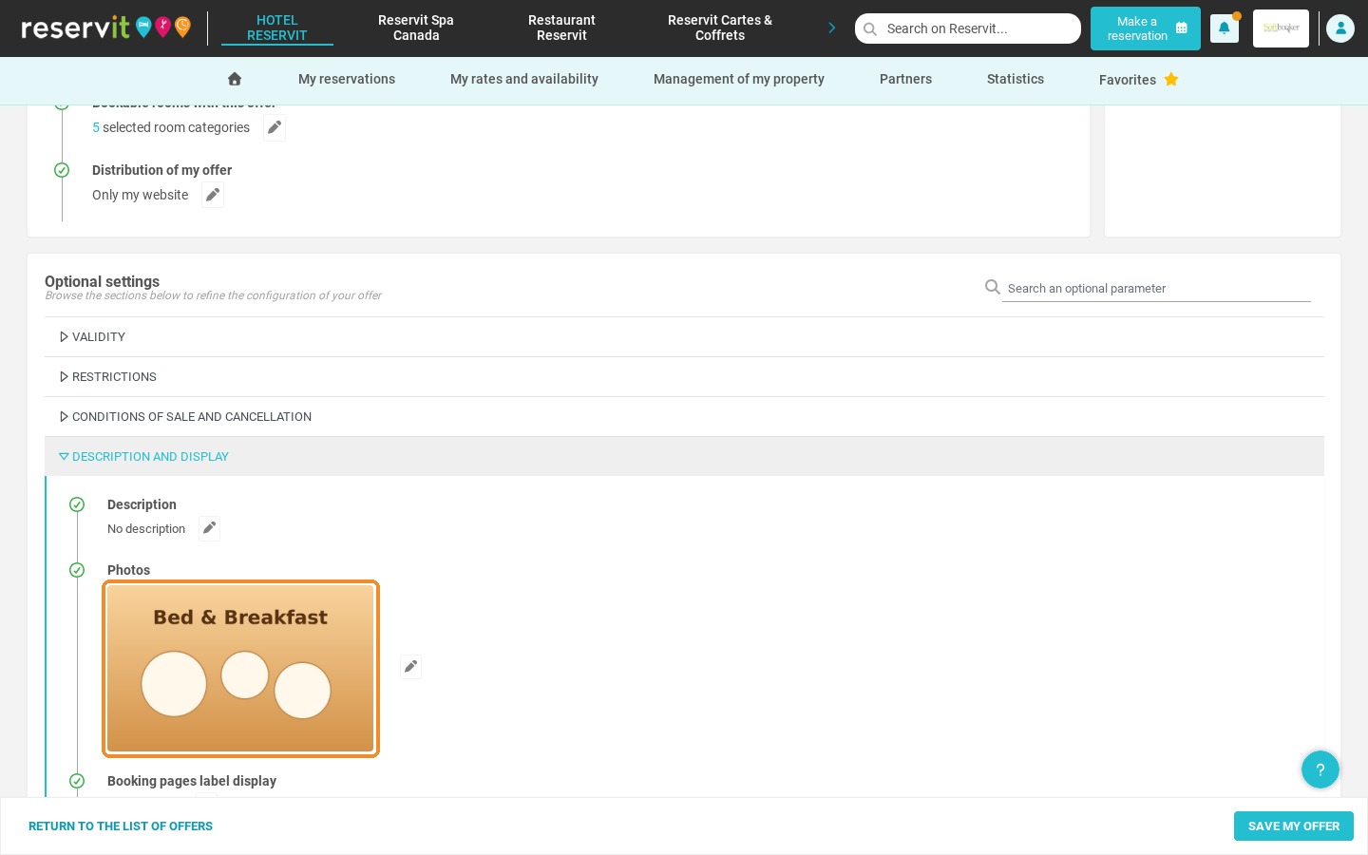Open Favorites menu
This screenshot has width=1368, height=855.
[1138, 80]
